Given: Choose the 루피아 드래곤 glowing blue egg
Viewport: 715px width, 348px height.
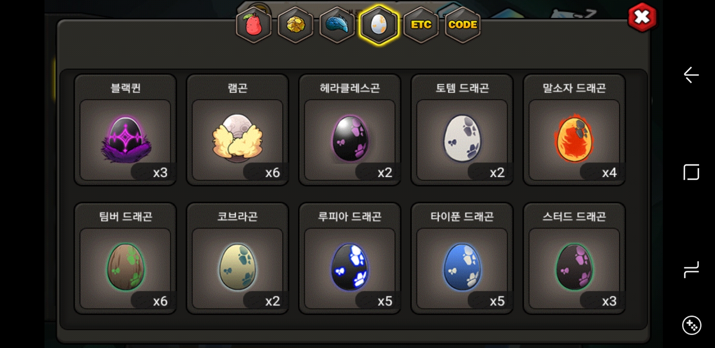Looking at the screenshot, I should [x=350, y=258].
